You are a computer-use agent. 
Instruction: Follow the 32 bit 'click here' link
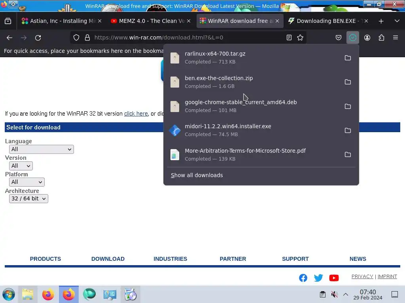click(136, 114)
